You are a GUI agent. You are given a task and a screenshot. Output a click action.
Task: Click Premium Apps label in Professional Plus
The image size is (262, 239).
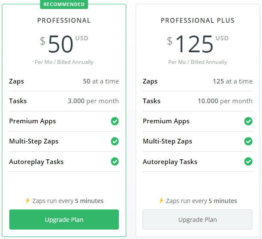pyautogui.click(x=166, y=121)
